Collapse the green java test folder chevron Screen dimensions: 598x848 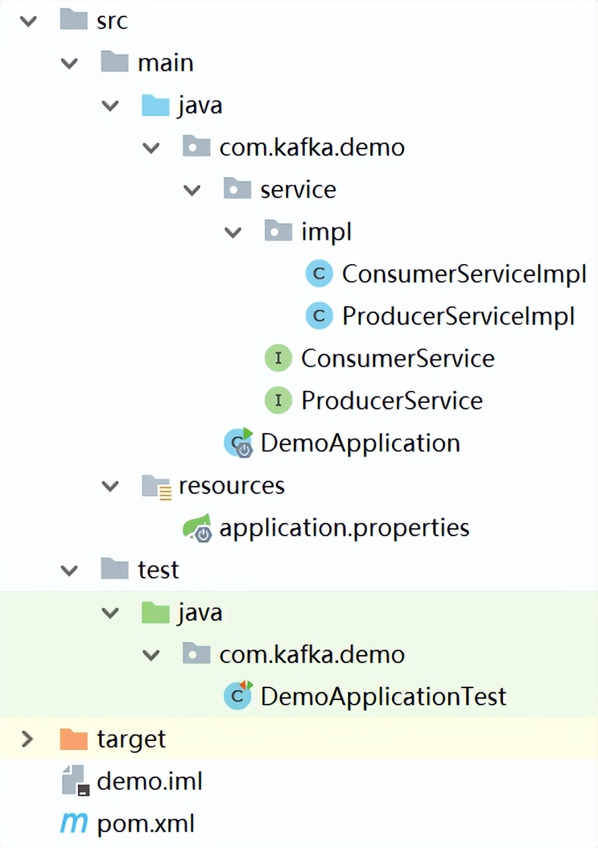point(110,613)
